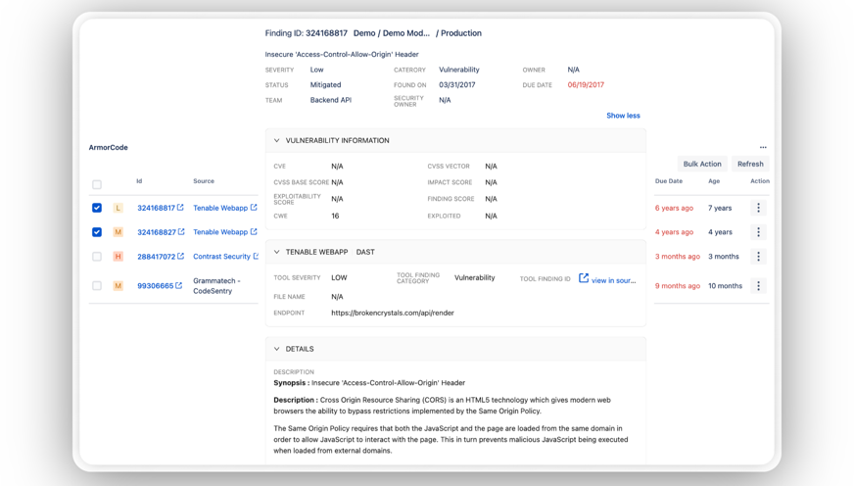Open external link icon beside Contrast Security source
This screenshot has width=854, height=486.
point(256,257)
